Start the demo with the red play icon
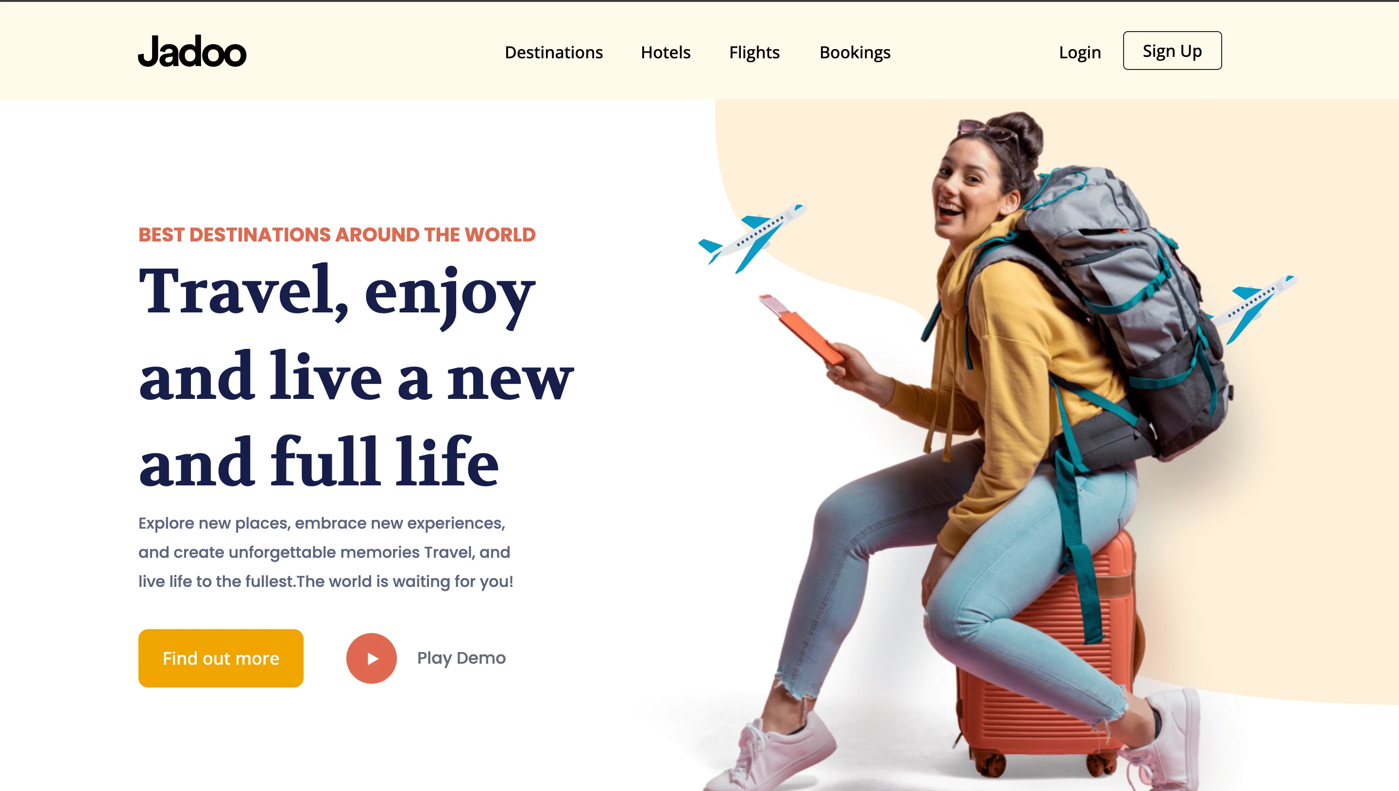1399x791 pixels. click(x=372, y=658)
